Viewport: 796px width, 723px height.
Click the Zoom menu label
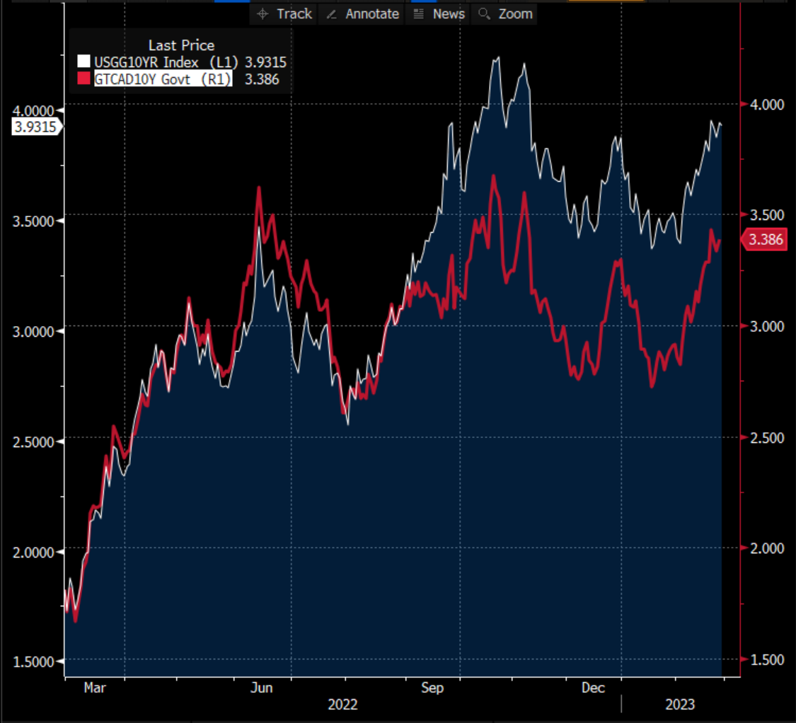pyautogui.click(x=516, y=13)
